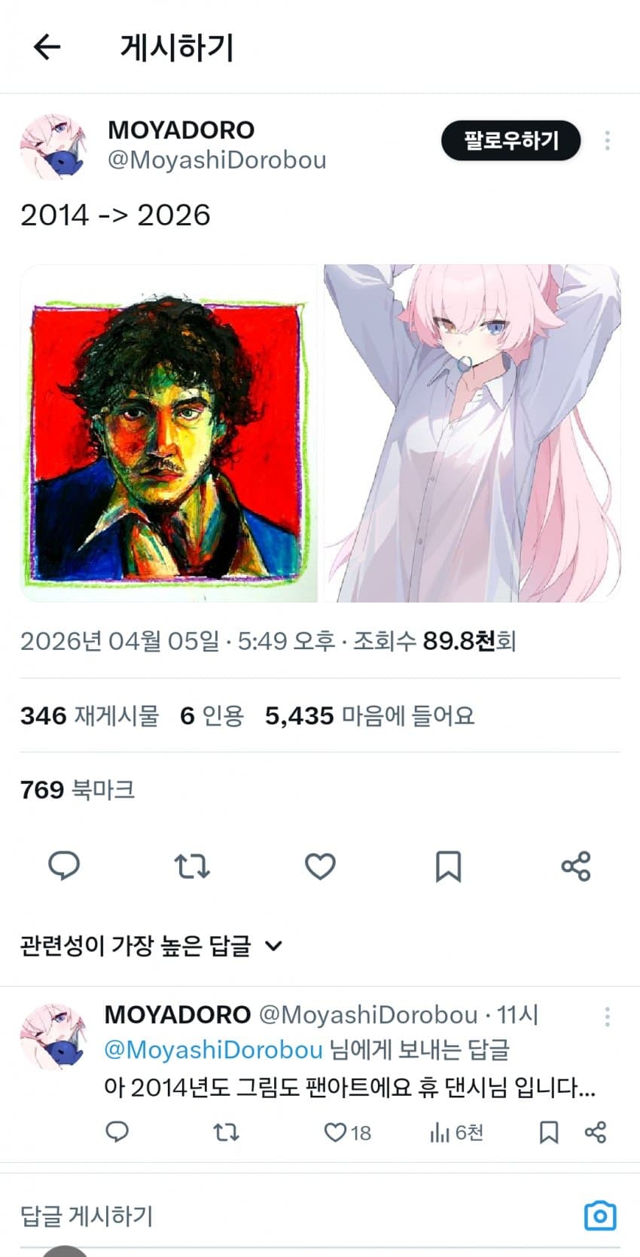The height and width of the screenshot is (1257, 640).
Task: Tap the reply speech bubble on main post
Action: click(64, 866)
